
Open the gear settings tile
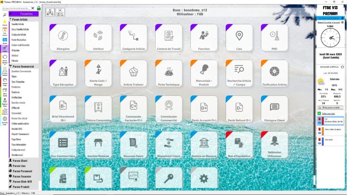204,178
